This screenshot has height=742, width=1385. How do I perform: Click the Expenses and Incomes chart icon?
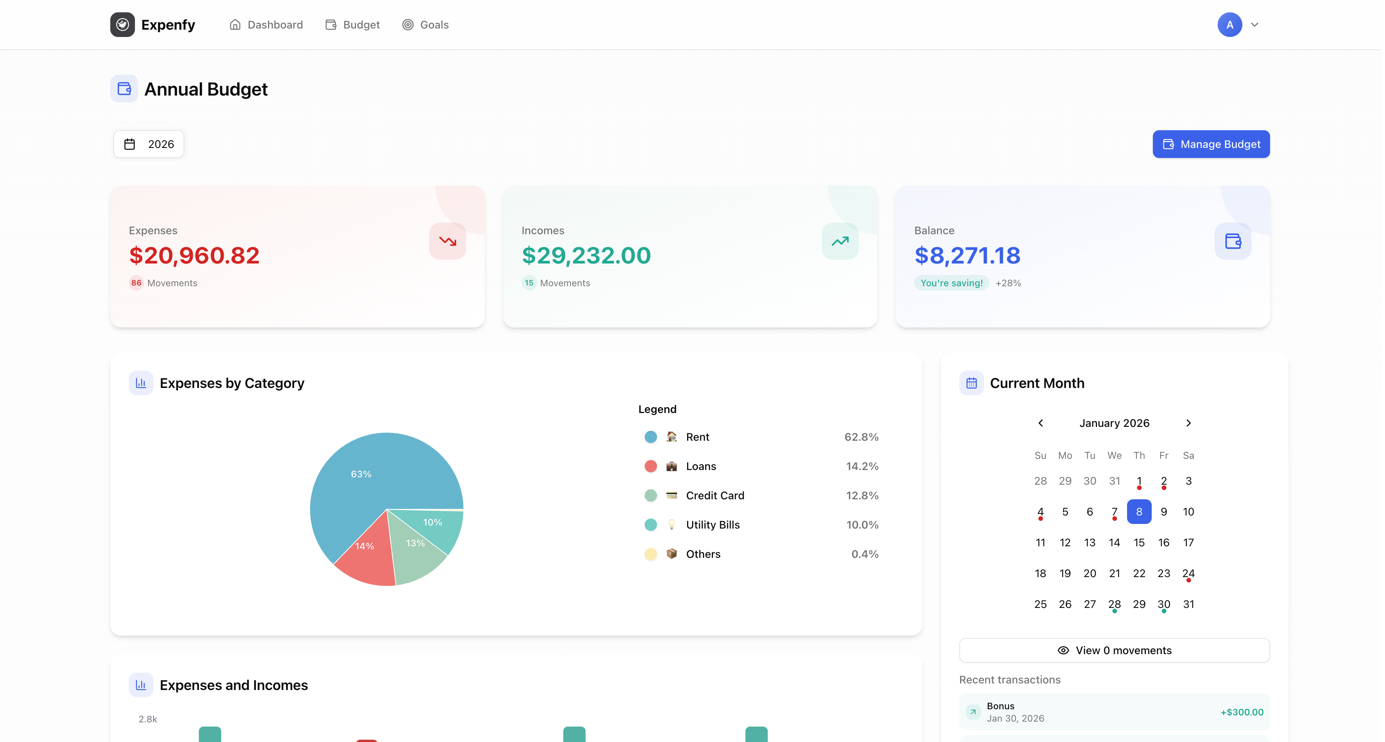(141, 685)
